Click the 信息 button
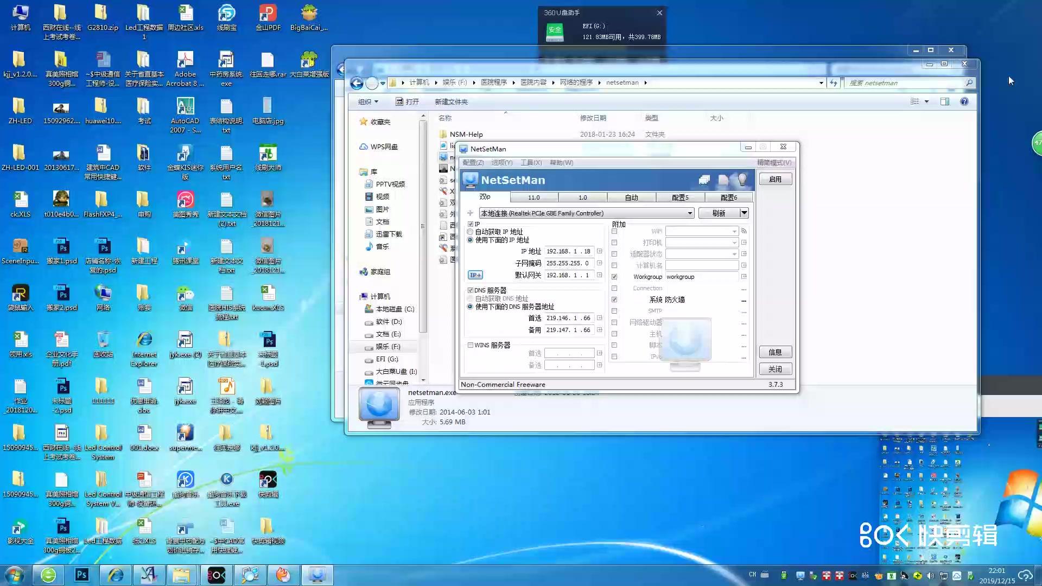This screenshot has height=586, width=1042. pos(775,352)
